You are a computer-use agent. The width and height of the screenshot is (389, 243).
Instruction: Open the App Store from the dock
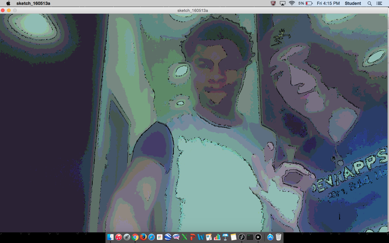point(270,237)
